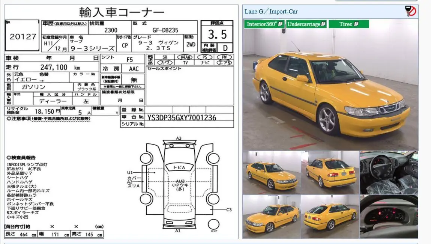This screenshot has height=244, width=431.
Task: Click the drive type 2WD
Action: (x=191, y=44)
